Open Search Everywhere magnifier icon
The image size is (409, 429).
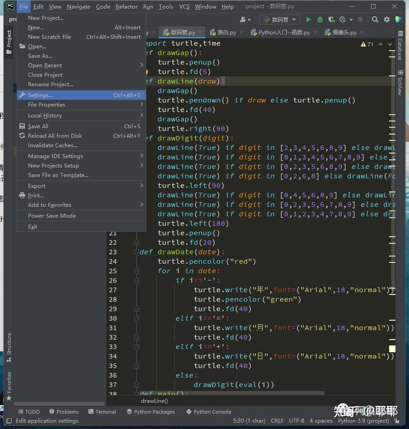pyautogui.click(x=375, y=19)
